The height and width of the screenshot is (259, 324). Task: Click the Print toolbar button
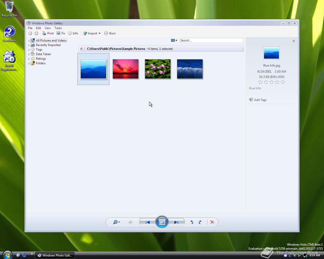[x=48, y=33]
